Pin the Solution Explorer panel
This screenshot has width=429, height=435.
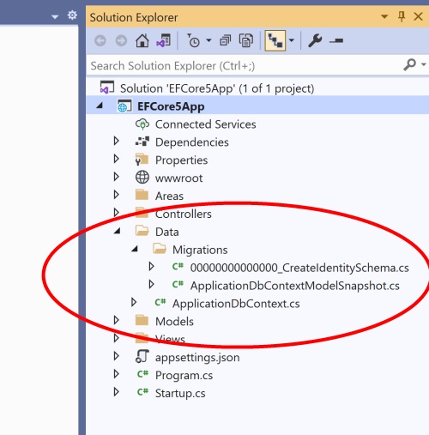pyautogui.click(x=402, y=16)
